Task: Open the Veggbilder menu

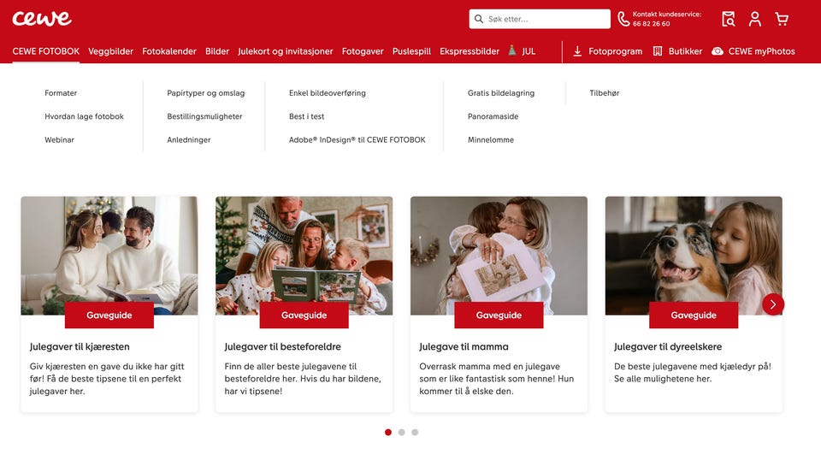Action: pyautogui.click(x=110, y=51)
